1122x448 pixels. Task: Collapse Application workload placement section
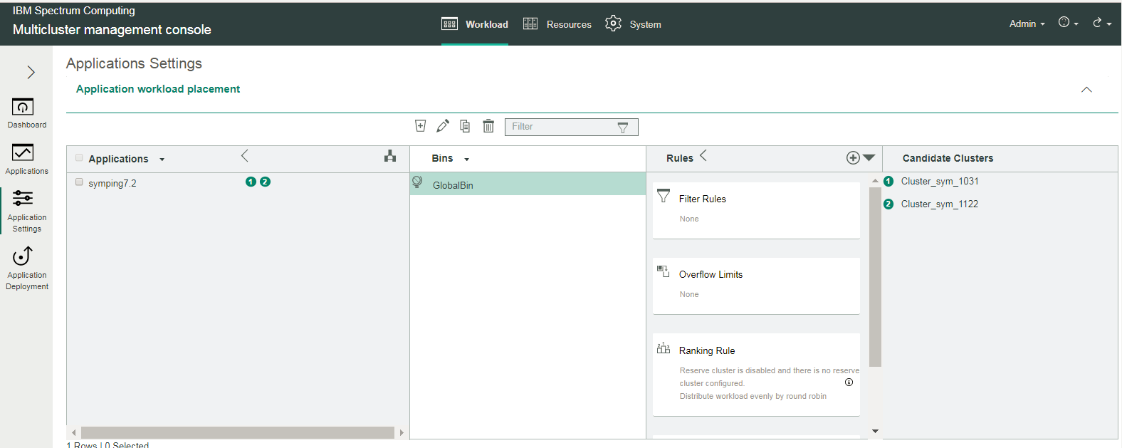click(1086, 90)
